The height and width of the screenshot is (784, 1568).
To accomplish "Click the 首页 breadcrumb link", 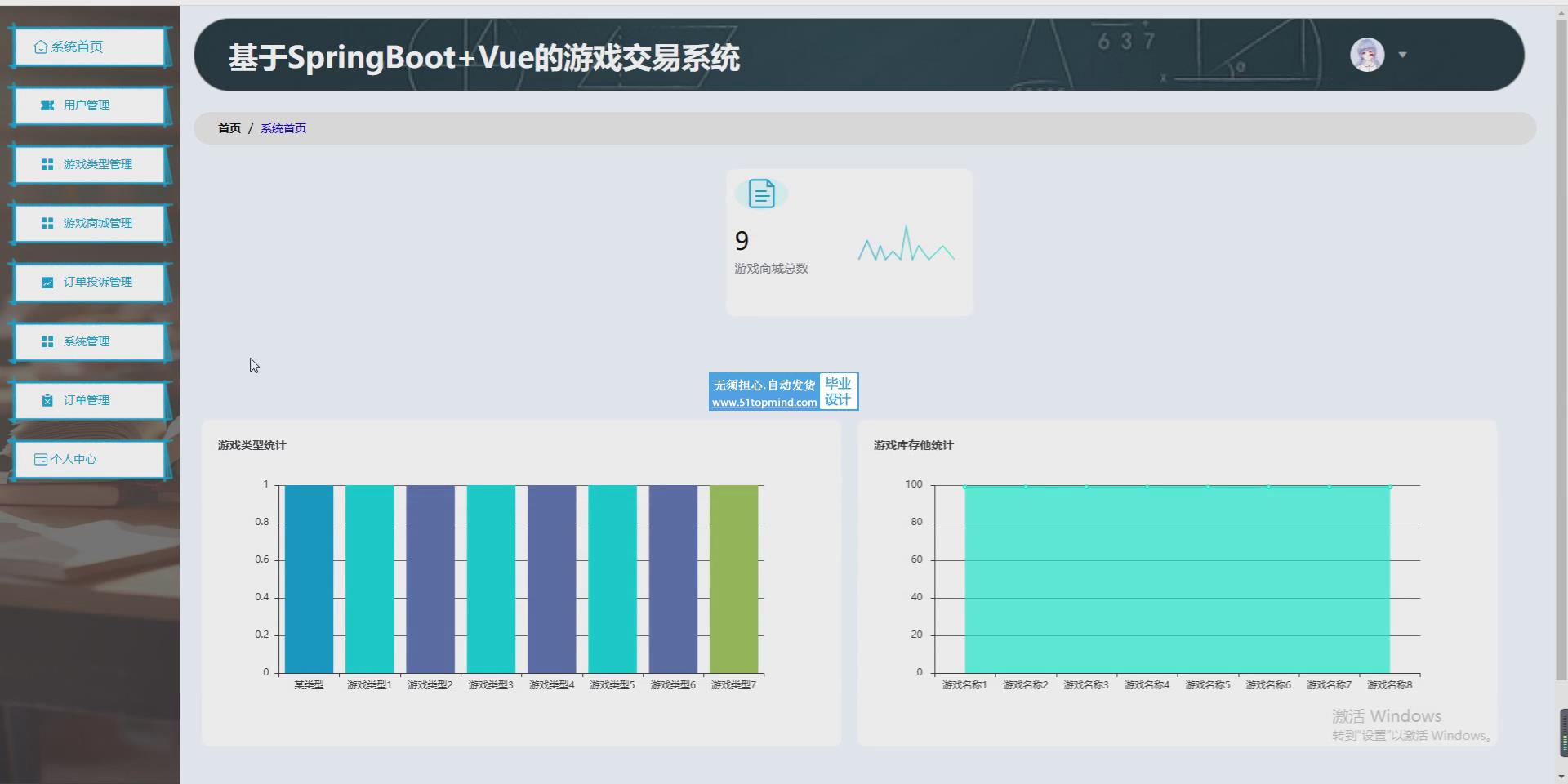I will pyautogui.click(x=229, y=128).
